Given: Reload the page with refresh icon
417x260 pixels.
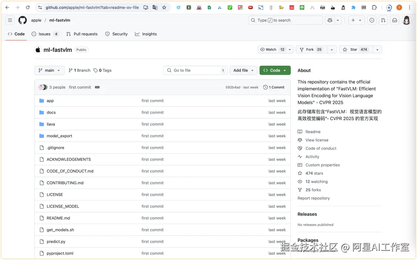Looking at the screenshot, I should tap(28, 7).
